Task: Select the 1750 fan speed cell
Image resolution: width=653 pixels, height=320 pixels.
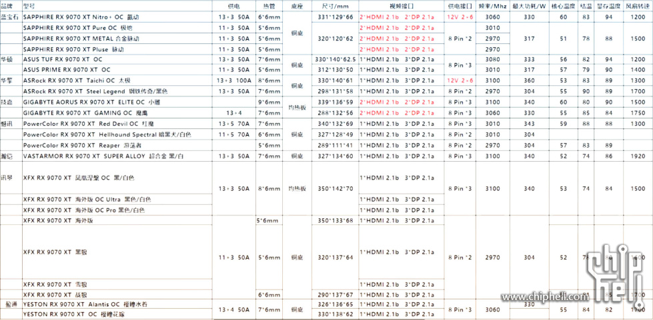Action: 638,112
